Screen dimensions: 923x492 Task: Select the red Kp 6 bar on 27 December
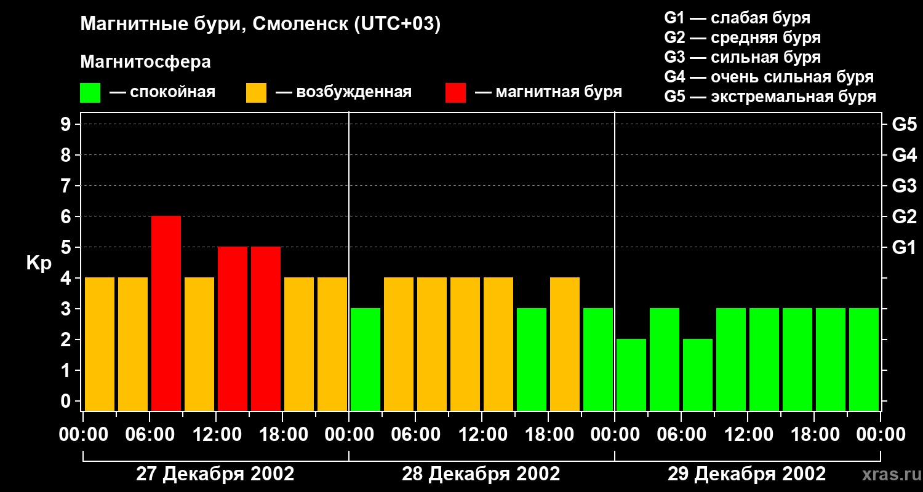click(x=166, y=314)
